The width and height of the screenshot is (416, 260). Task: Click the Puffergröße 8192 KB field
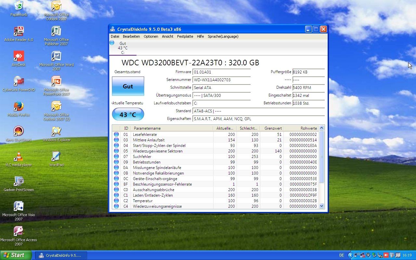click(308, 72)
